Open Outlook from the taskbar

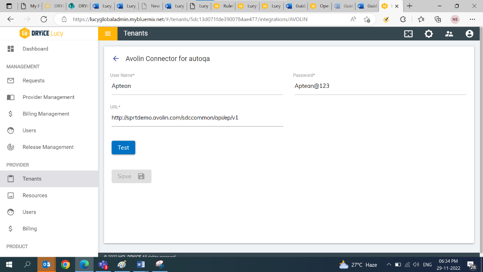[x=47, y=265]
